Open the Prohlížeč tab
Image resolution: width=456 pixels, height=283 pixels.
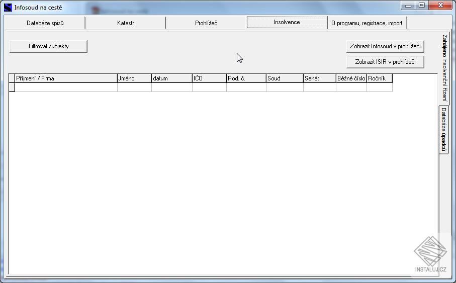tap(206, 23)
